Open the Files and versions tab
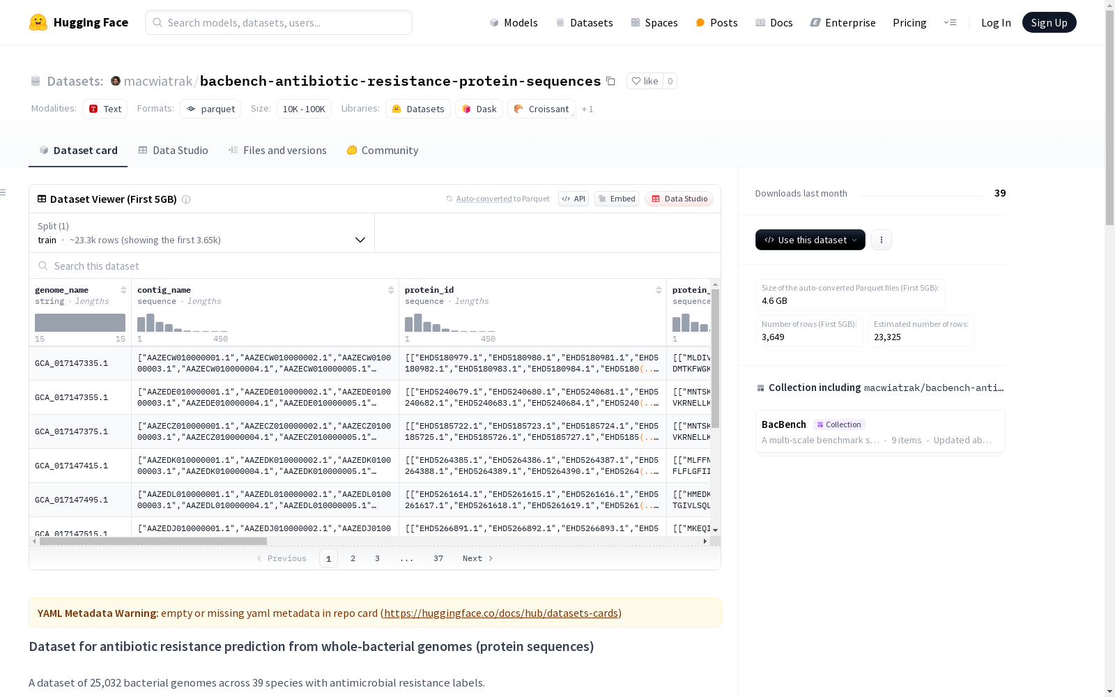Image resolution: width=1115 pixels, height=697 pixels. click(x=277, y=151)
